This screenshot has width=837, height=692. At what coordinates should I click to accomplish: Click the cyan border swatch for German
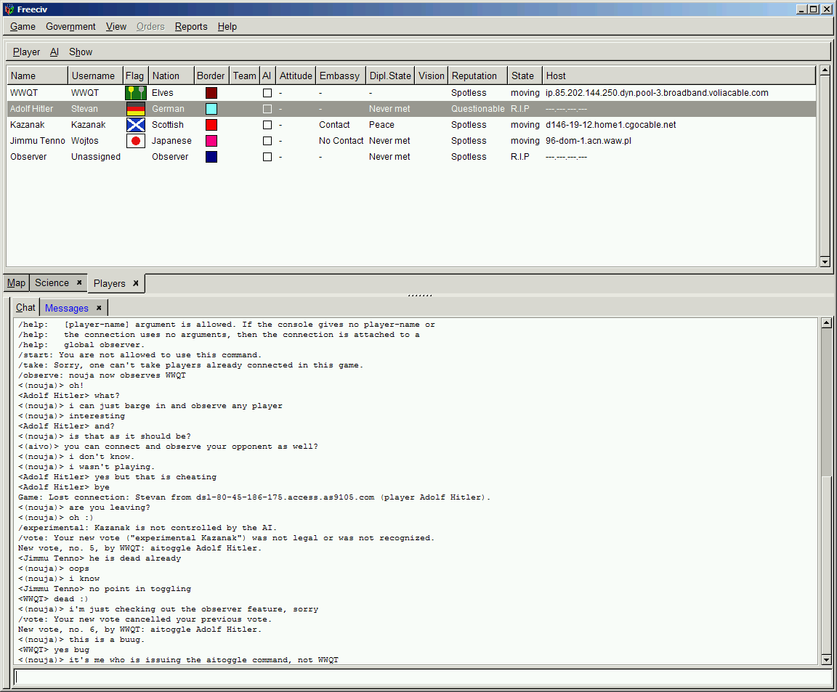(x=211, y=109)
